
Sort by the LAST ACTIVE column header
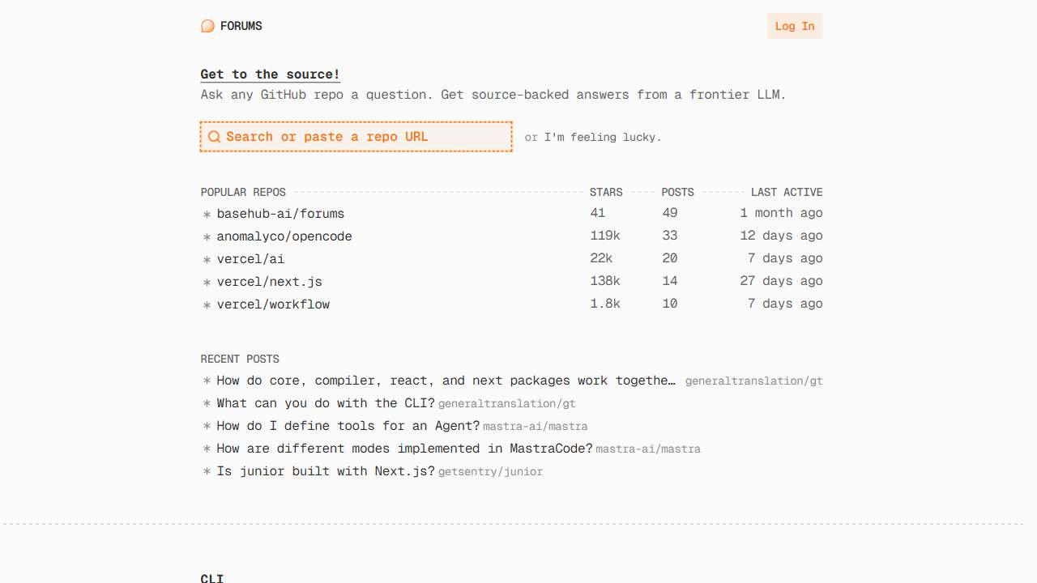(787, 192)
